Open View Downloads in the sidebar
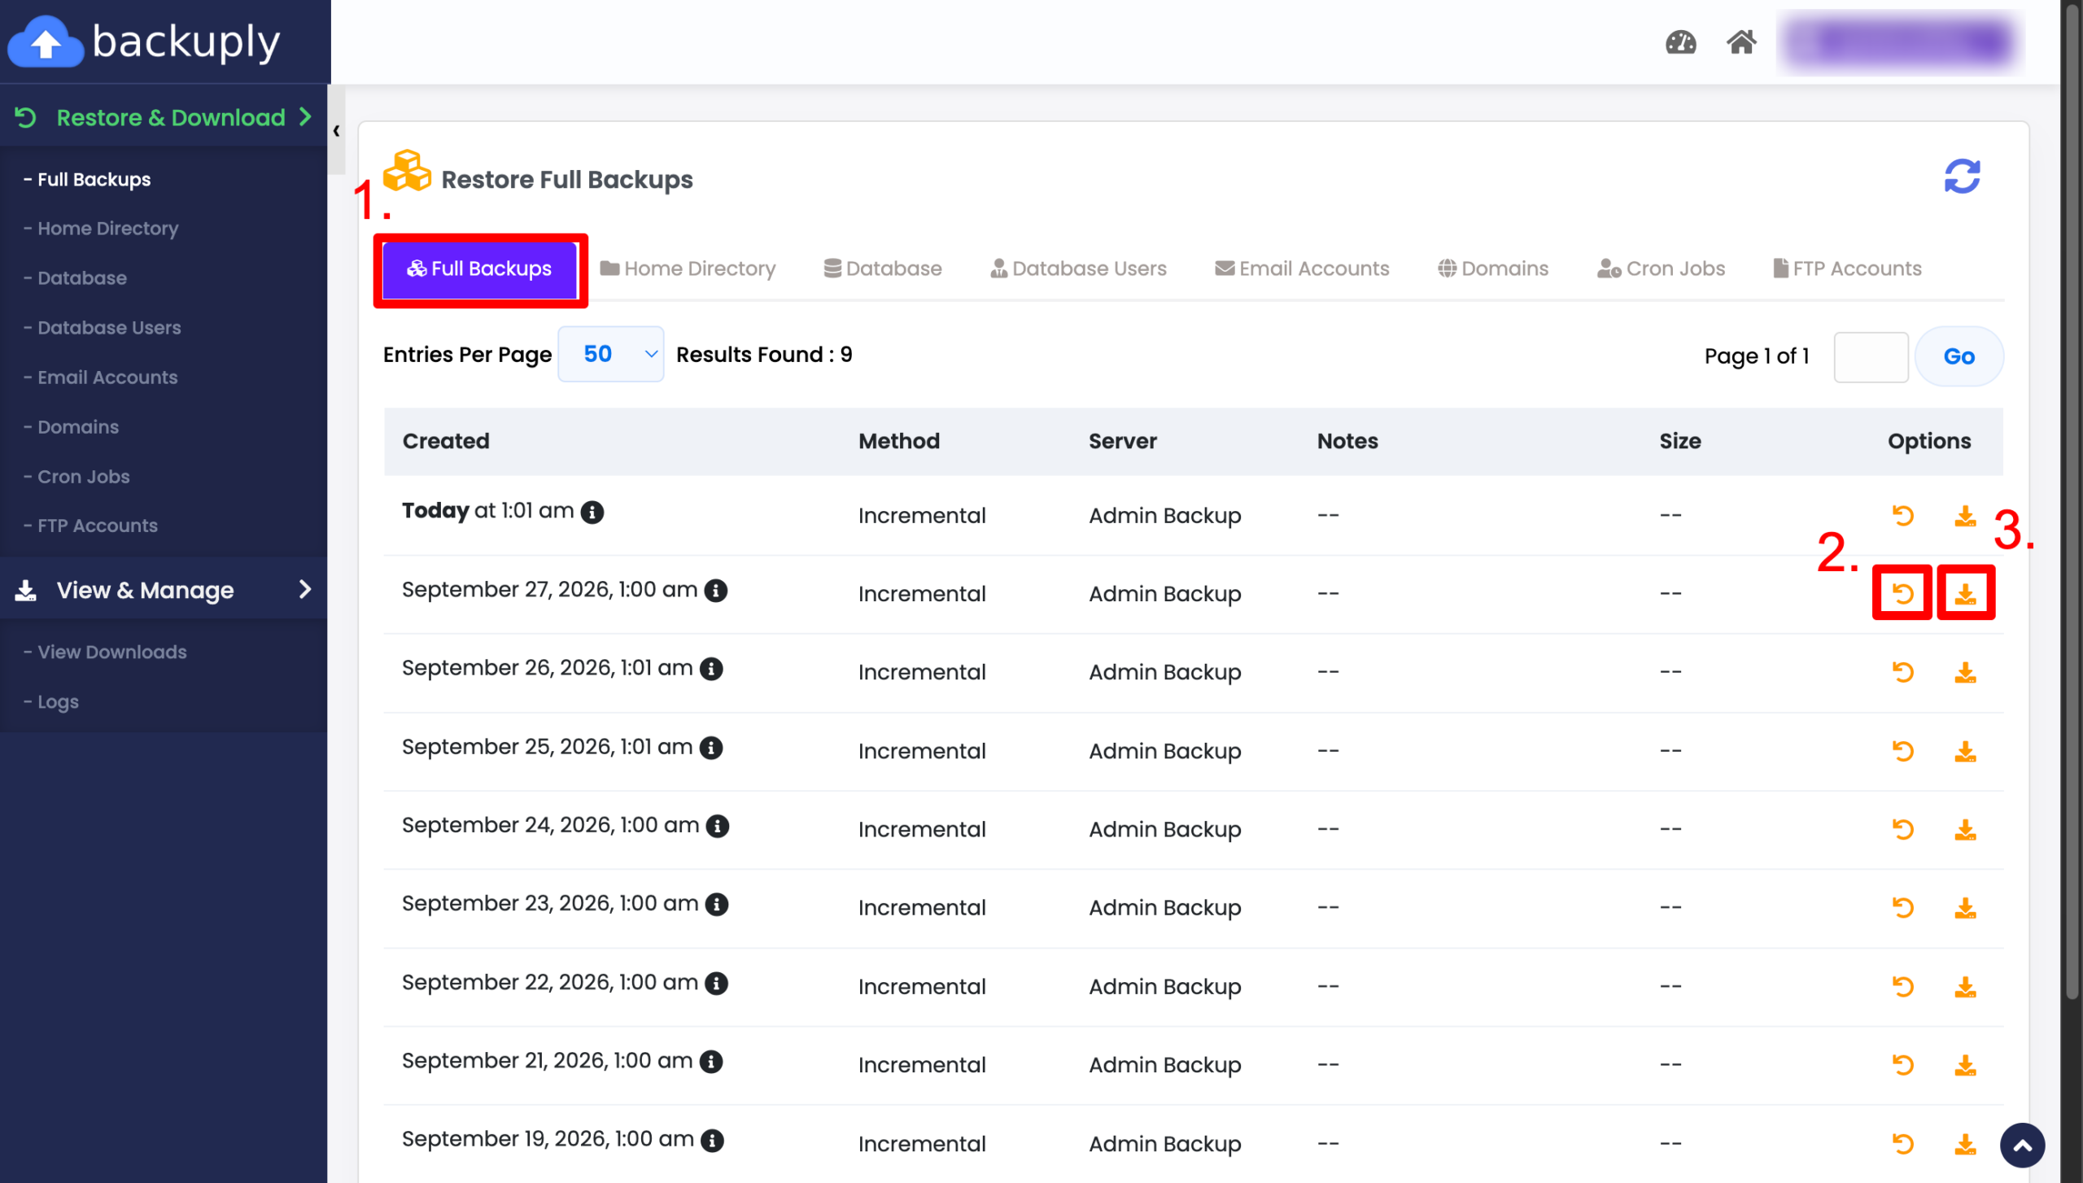This screenshot has height=1183, width=2083. tap(105, 652)
